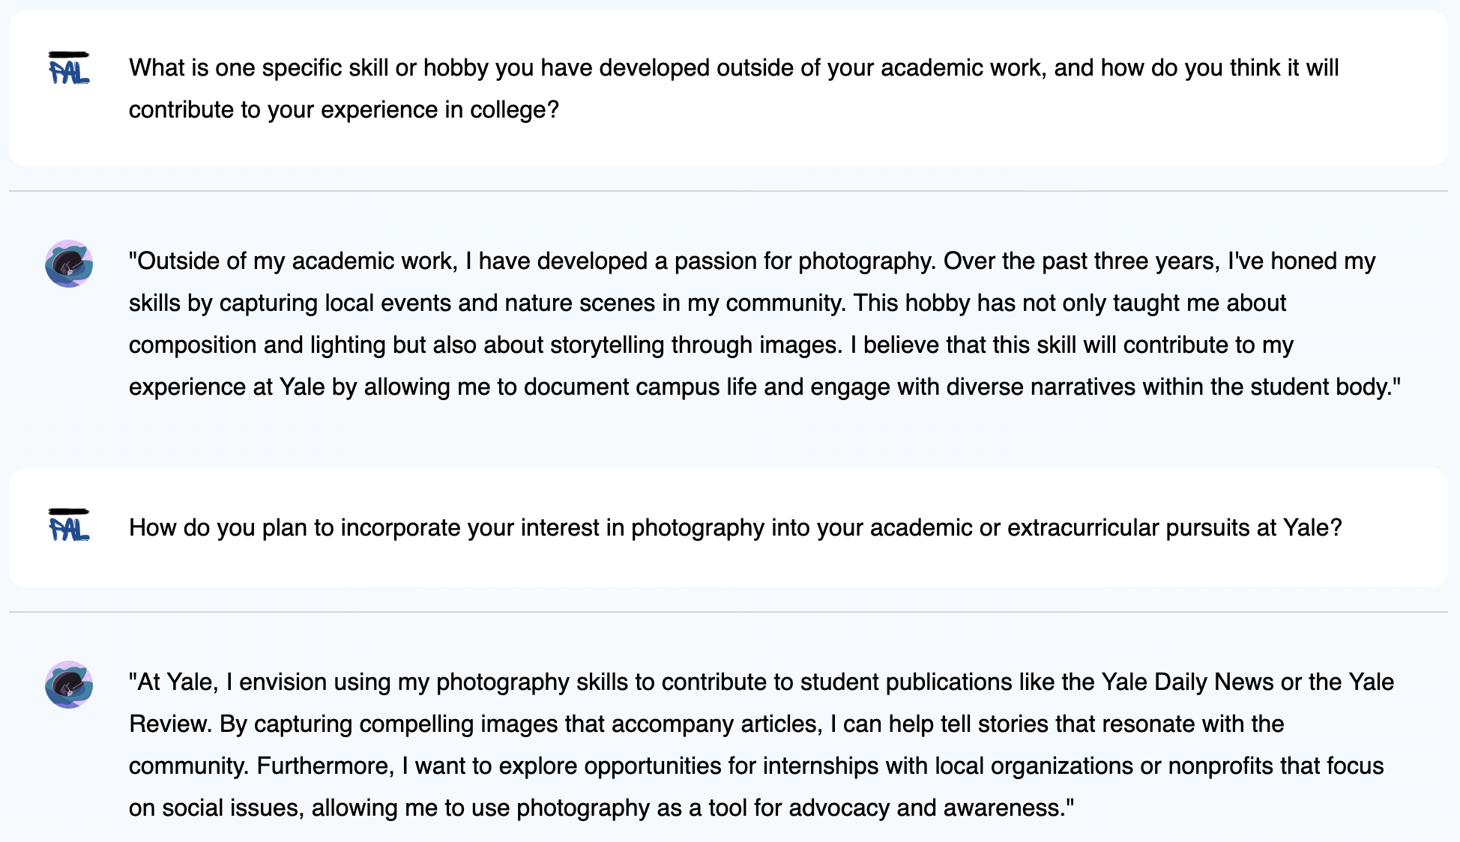Click the word "Review." starting the second line of the last reply
Viewport: 1460px width, 842px height.
tap(172, 724)
